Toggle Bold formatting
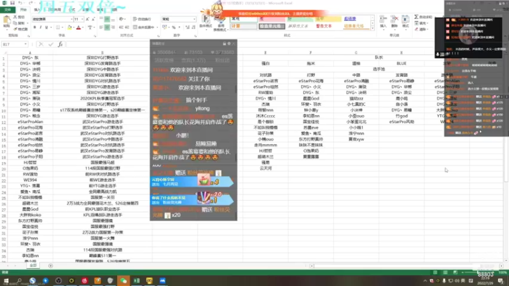 pyautogui.click(x=34, y=27)
